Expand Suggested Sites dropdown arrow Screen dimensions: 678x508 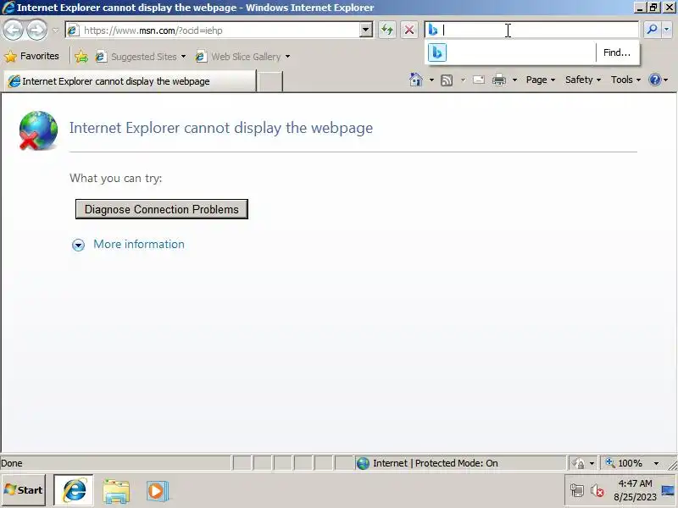point(183,57)
